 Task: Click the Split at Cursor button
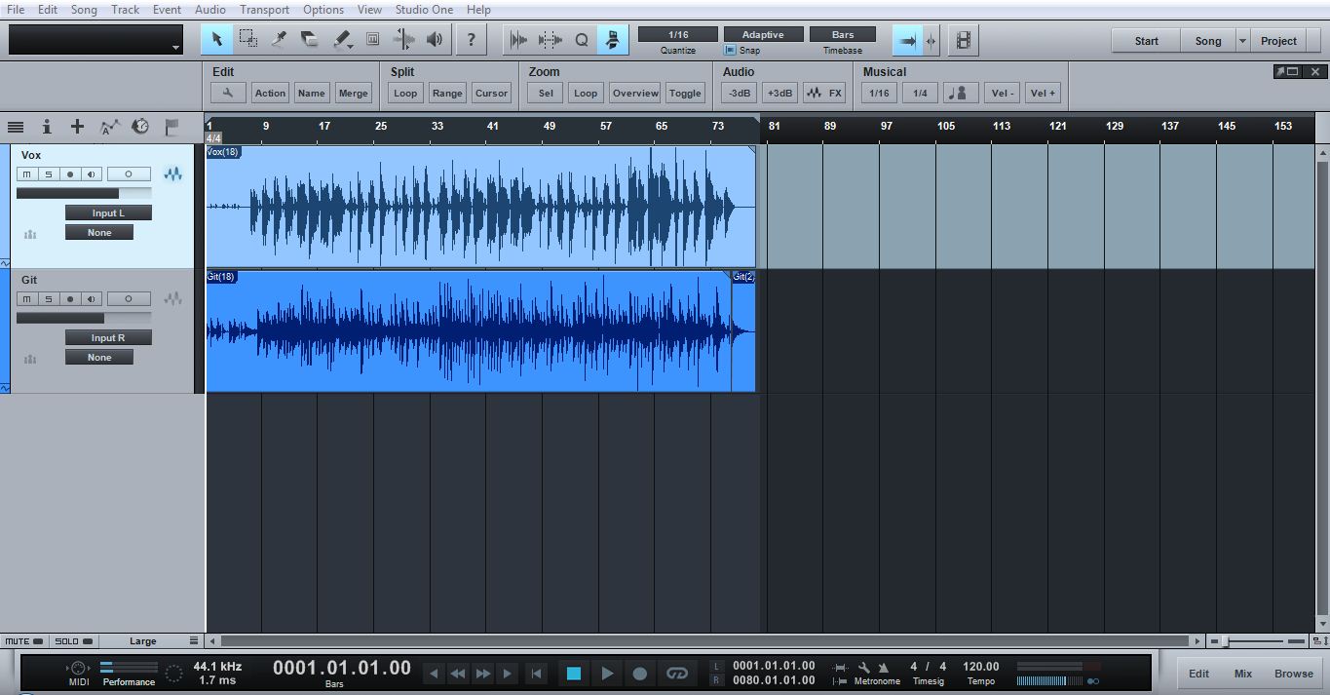(491, 93)
